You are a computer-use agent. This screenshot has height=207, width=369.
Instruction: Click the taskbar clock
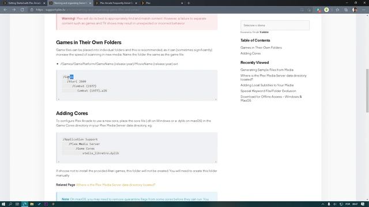(355, 204)
